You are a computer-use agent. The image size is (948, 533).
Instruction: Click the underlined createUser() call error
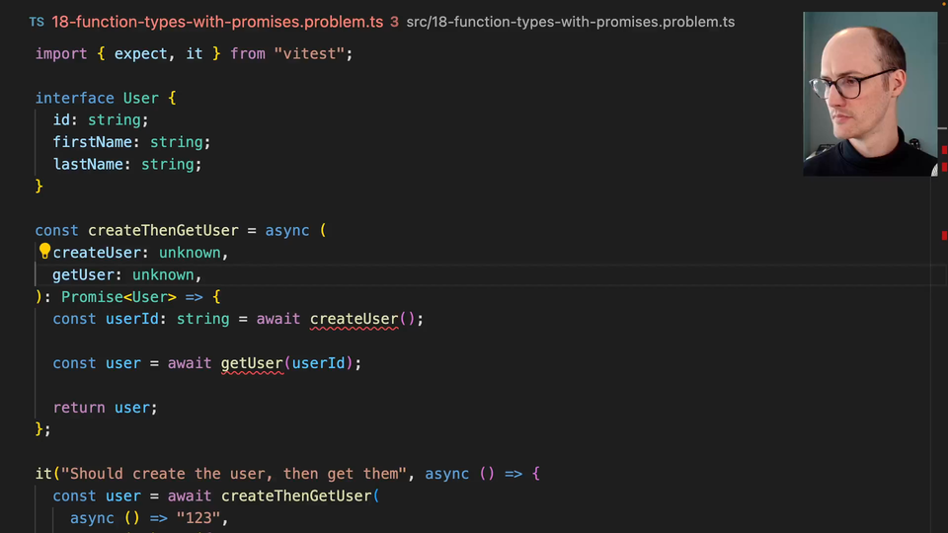(x=354, y=319)
